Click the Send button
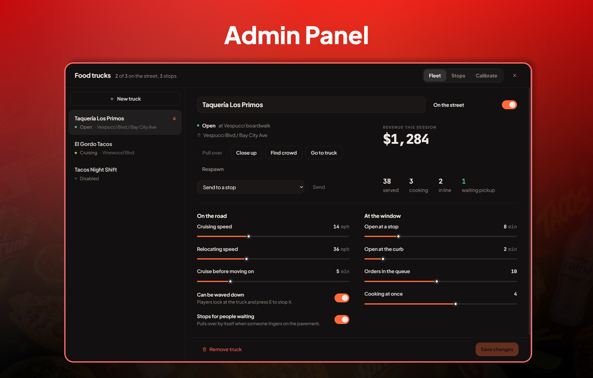Viewport: 593px width, 378px height. [x=319, y=187]
